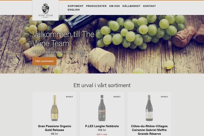Open the P.LEX Langhe Nebbiolo bottle image
Viewport: 204px width, 136px height.
(102, 108)
